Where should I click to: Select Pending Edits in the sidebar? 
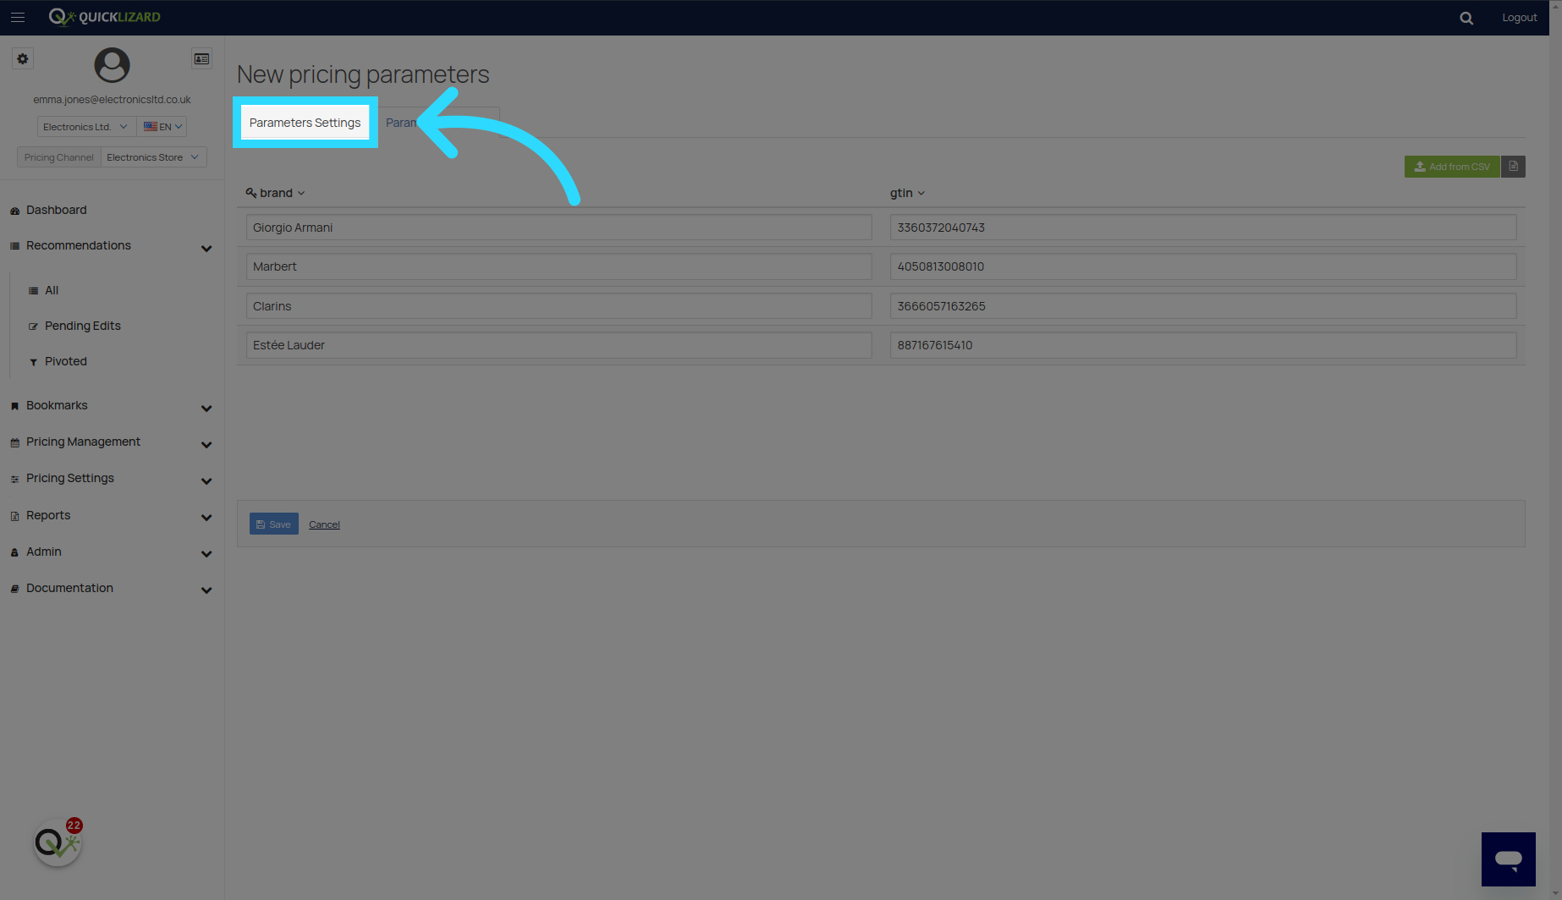pos(81,326)
